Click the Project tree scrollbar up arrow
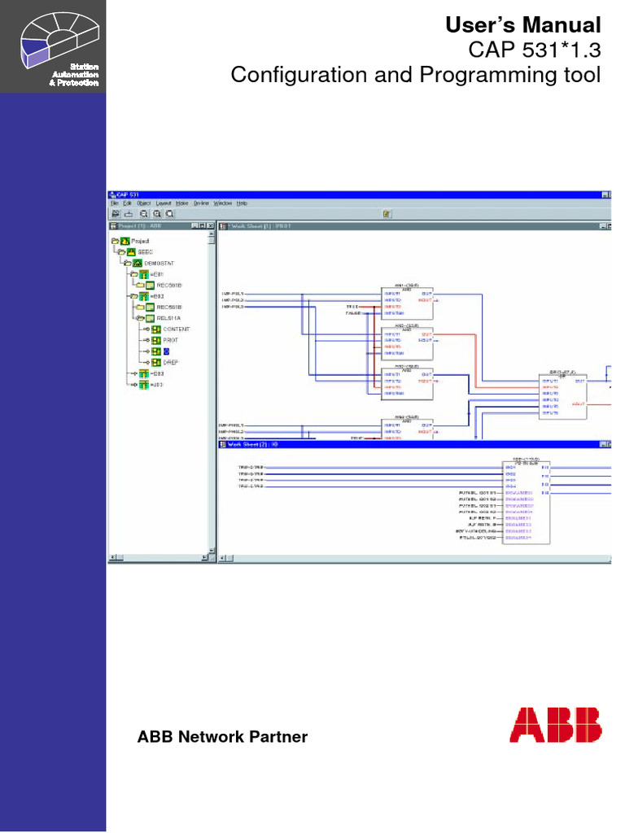The height and width of the screenshot is (833, 625). coord(212,233)
